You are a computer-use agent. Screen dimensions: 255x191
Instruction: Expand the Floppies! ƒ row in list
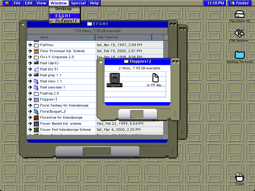30,99
